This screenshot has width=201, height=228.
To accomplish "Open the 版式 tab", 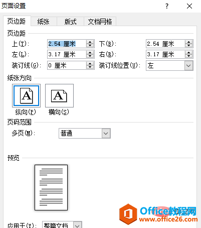I will click(70, 22).
